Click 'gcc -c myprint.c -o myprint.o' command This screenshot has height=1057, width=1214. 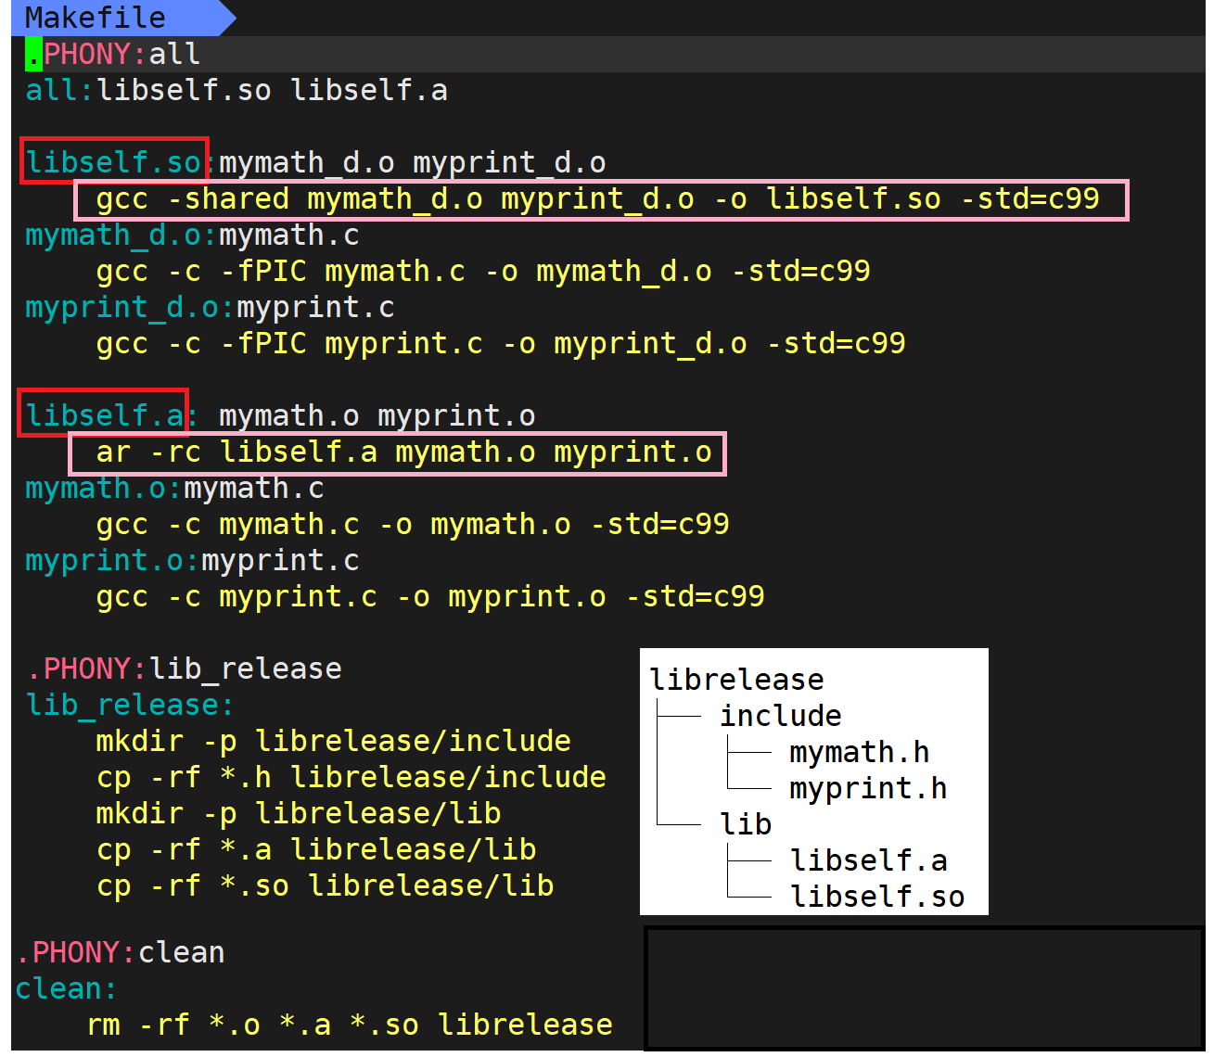[430, 596]
